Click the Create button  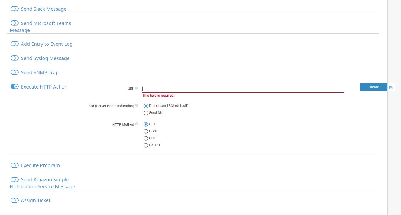(374, 87)
